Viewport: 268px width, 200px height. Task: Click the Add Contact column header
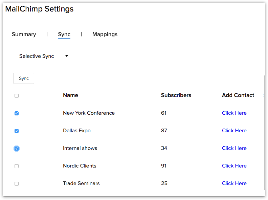[238, 95]
